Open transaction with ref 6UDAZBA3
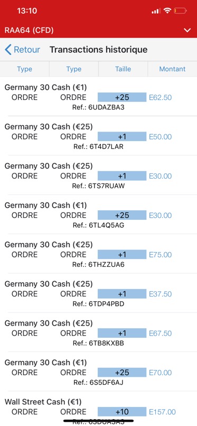197x426 pixels. (98, 97)
